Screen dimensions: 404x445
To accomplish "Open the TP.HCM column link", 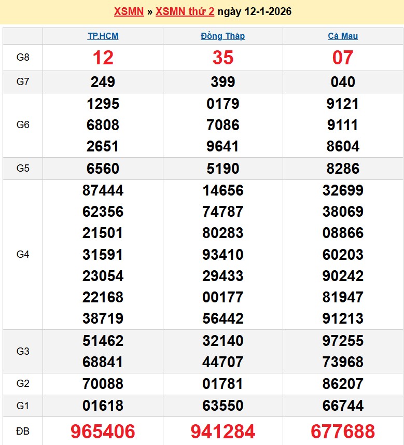I will [103, 36].
